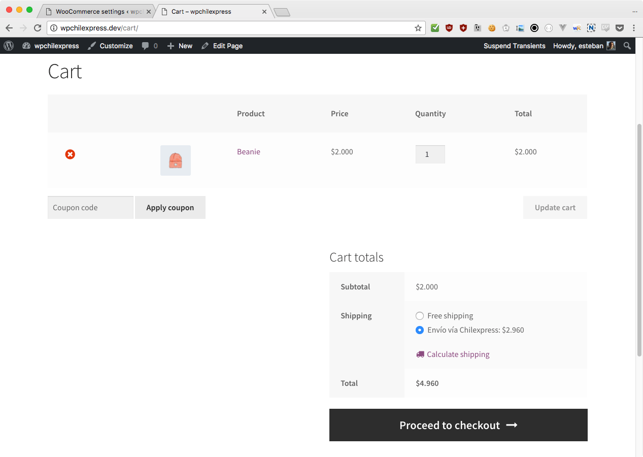Screen dimensions: 643x457
Task: Click the WordPress logo in admin bar
Action: pos(9,46)
